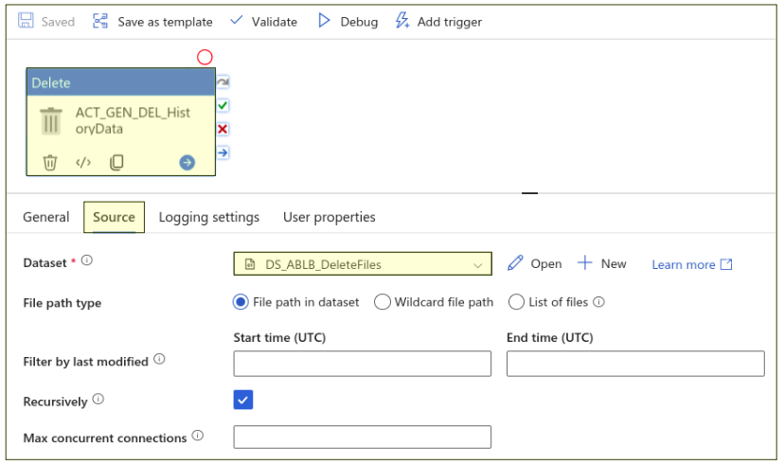Select the red Upon Failure connector
Screen dimensions: 784x465
point(223,129)
